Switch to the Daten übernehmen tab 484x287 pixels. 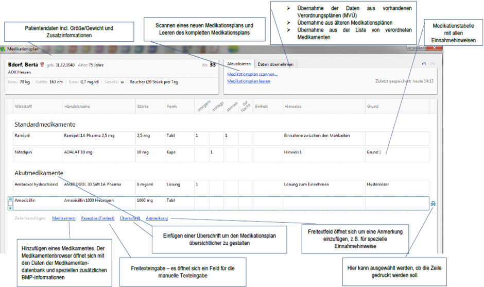pos(275,64)
